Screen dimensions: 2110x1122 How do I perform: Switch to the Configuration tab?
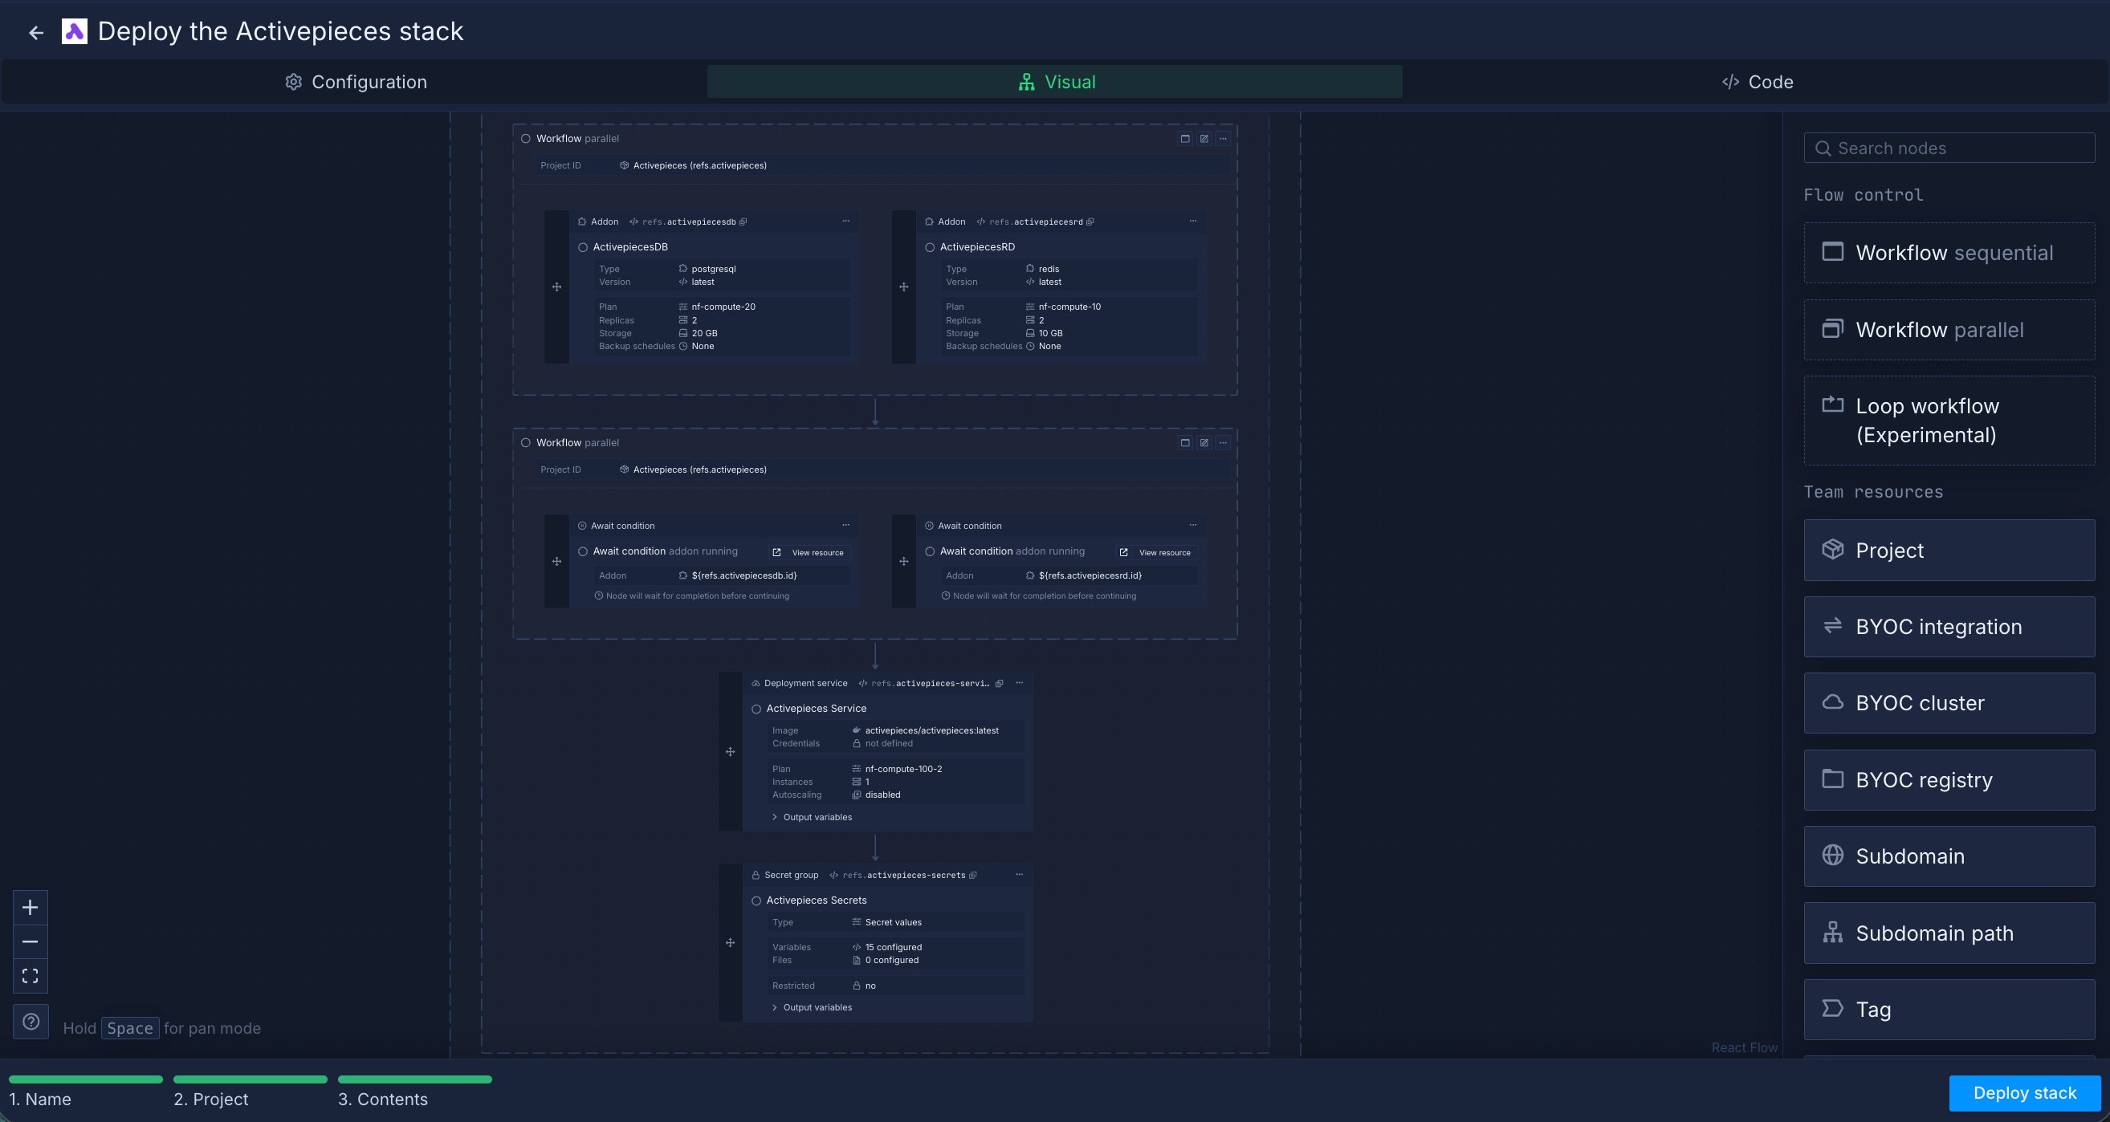tap(356, 82)
